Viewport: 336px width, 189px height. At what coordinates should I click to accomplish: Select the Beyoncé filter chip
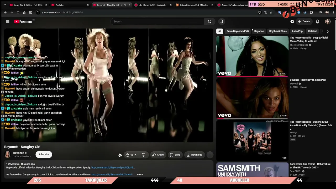[259, 31]
